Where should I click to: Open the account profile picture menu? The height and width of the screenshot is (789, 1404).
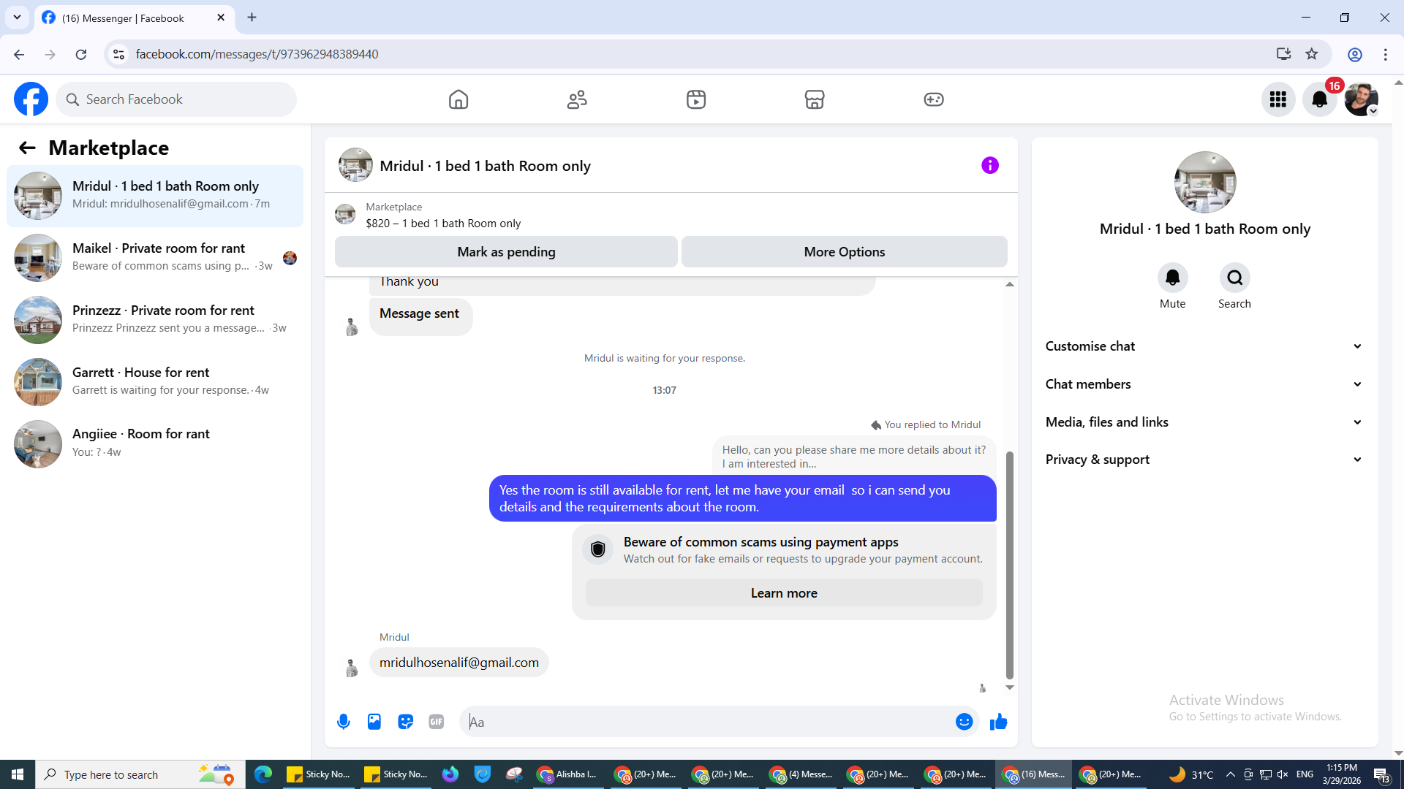coord(1361,99)
